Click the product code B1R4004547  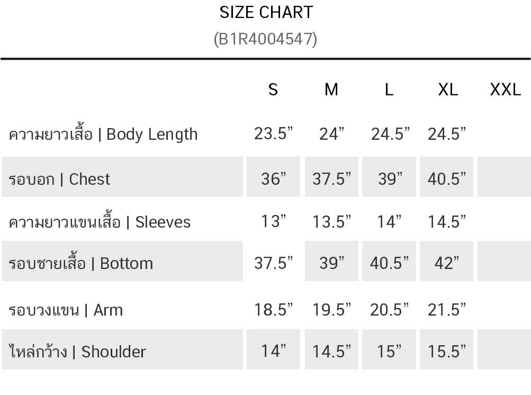pyautogui.click(x=266, y=39)
